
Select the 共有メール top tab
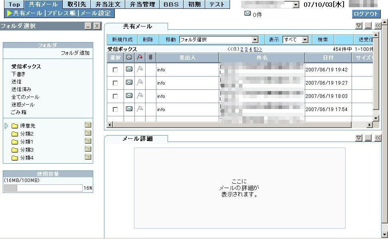(43, 4)
